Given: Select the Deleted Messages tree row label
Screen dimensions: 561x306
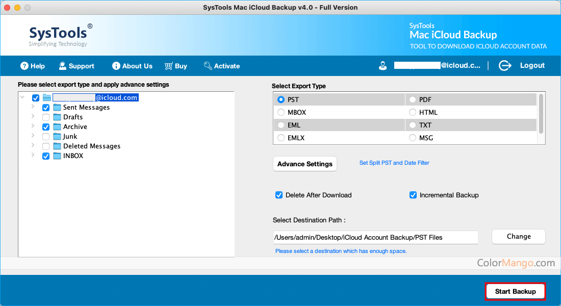Looking at the screenshot, I should point(92,146).
